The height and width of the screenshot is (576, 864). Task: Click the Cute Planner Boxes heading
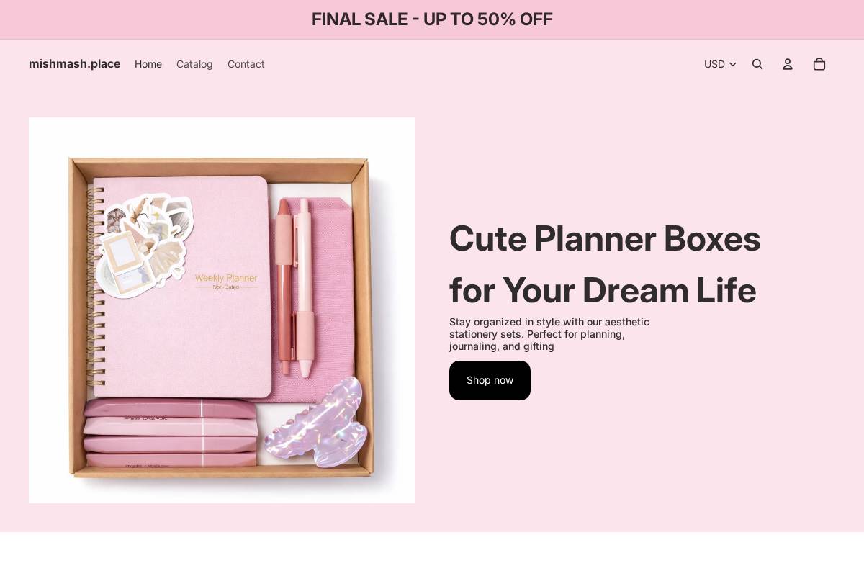pyautogui.click(x=605, y=264)
